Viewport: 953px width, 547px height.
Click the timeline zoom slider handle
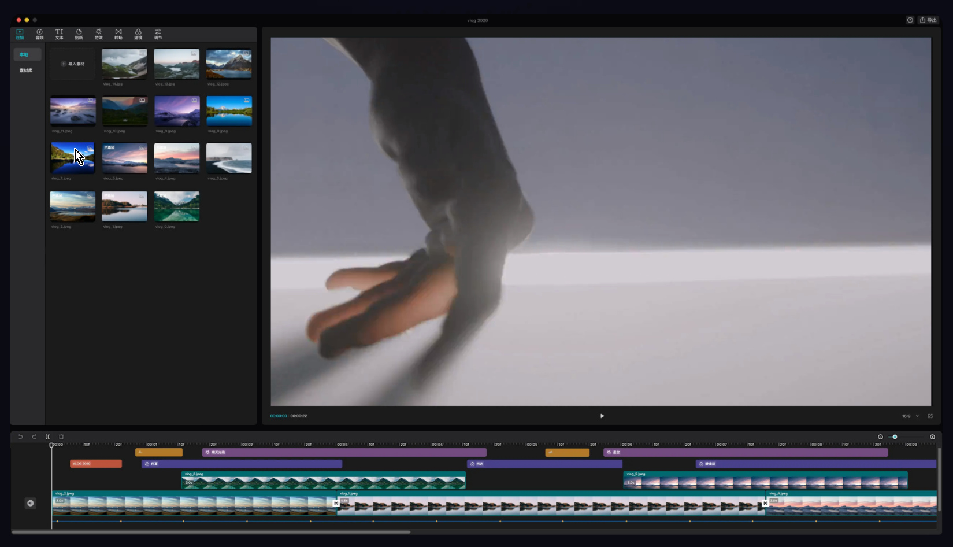click(895, 437)
